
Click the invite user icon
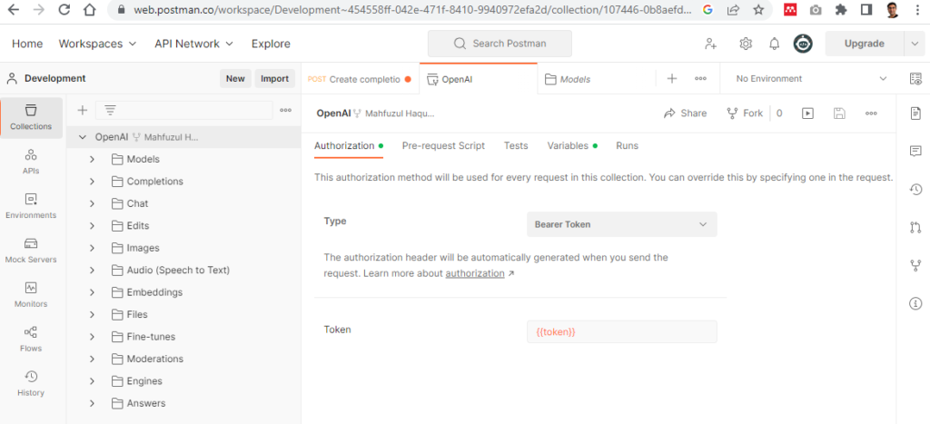[710, 44]
